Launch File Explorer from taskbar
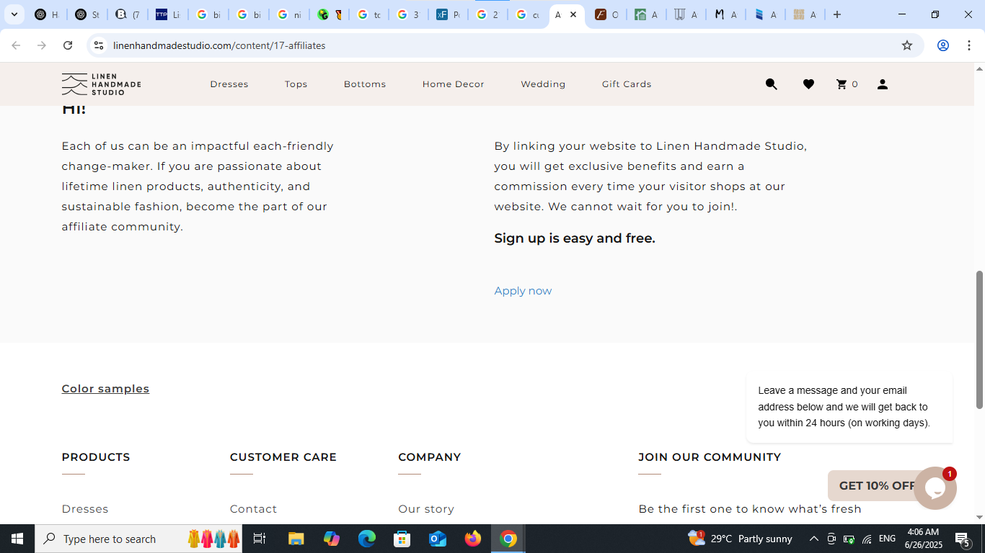 296,539
